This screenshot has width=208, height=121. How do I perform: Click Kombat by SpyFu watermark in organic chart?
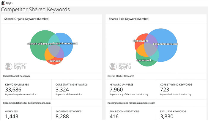17,66
